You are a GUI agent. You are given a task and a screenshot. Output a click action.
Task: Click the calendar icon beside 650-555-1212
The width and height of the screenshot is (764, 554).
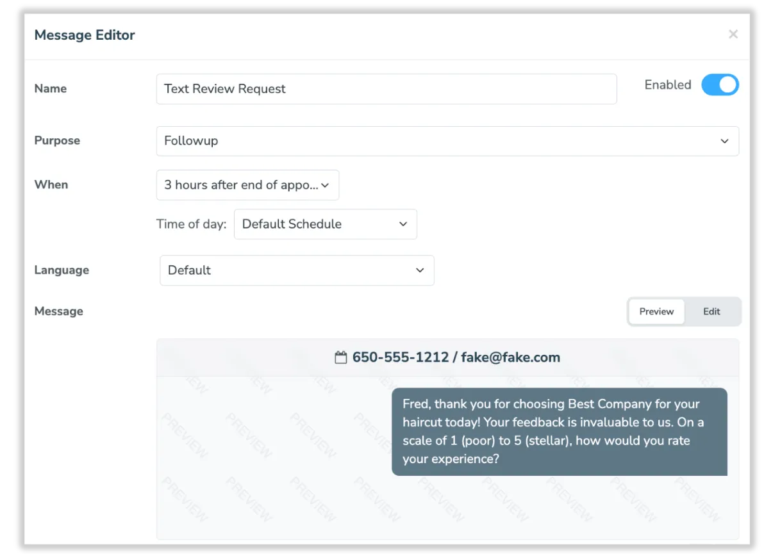coord(342,357)
